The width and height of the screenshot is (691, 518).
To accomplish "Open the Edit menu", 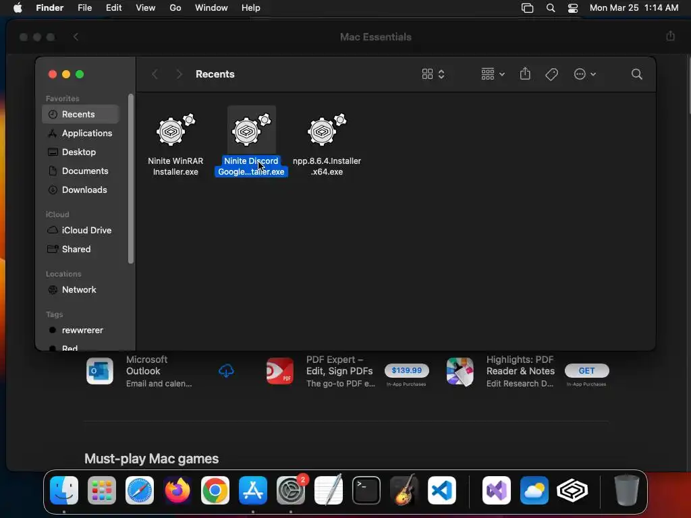I will coord(113,8).
